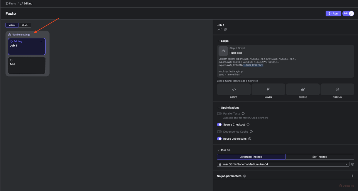Disable Reuse Job Results
Screen dimensions: 358x191
point(219,139)
